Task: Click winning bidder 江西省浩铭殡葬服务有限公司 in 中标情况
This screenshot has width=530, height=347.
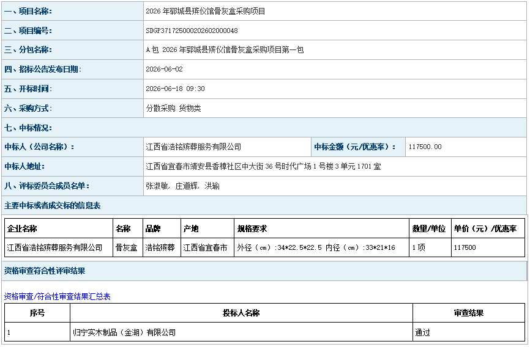Action: pyautogui.click(x=193, y=147)
